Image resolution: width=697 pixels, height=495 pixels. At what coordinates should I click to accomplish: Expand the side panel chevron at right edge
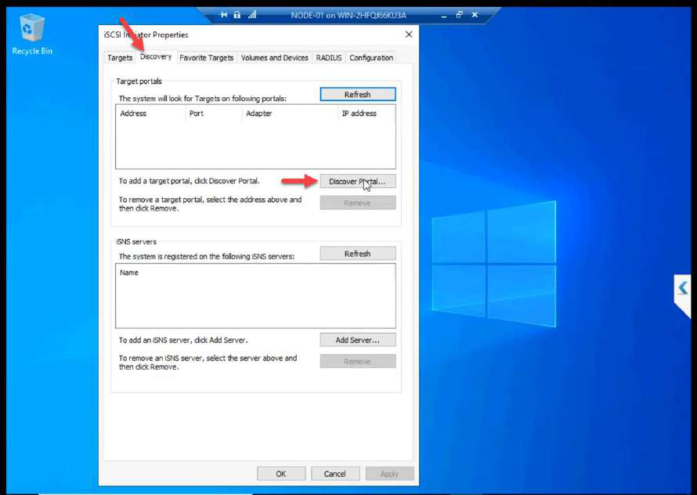(683, 288)
